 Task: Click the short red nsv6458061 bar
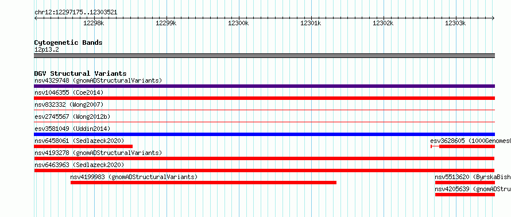coord(83,146)
